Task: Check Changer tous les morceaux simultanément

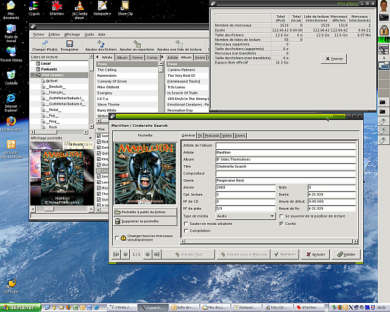Action: coord(117,238)
